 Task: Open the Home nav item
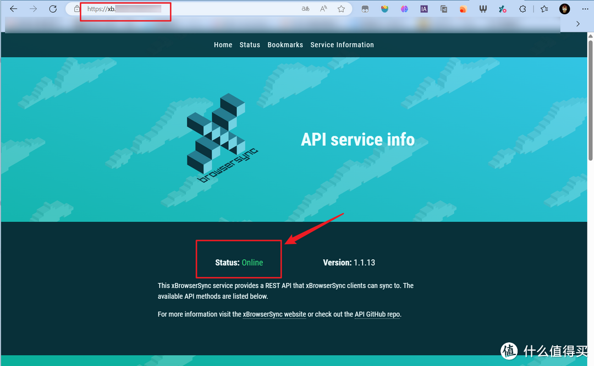223,45
